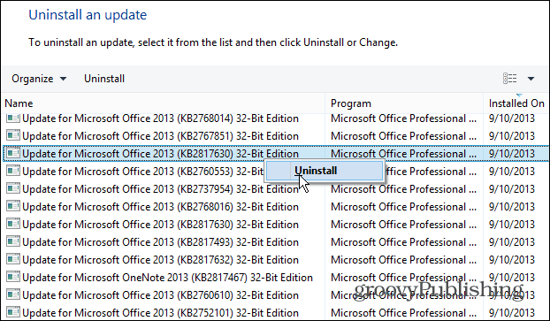Click the change-view list icon in toolbar

pos(509,78)
